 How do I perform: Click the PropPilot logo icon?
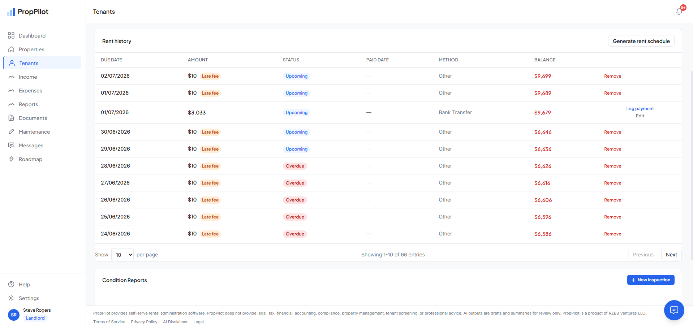pyautogui.click(x=11, y=12)
